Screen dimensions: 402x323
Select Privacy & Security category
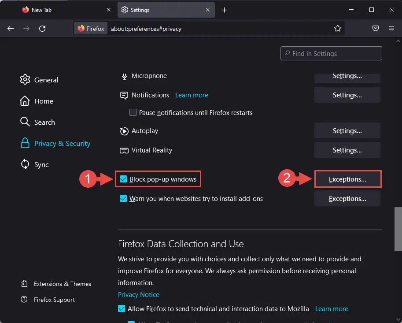click(55, 143)
